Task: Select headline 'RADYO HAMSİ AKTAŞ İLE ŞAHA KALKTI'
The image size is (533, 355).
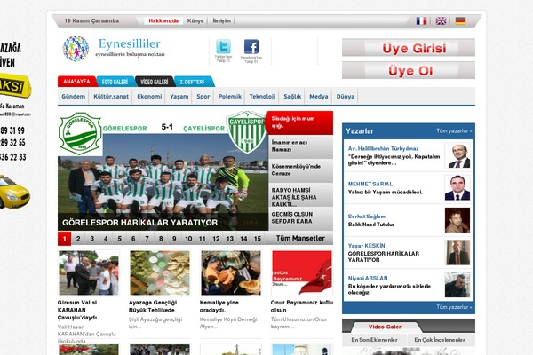Action: 300,195
